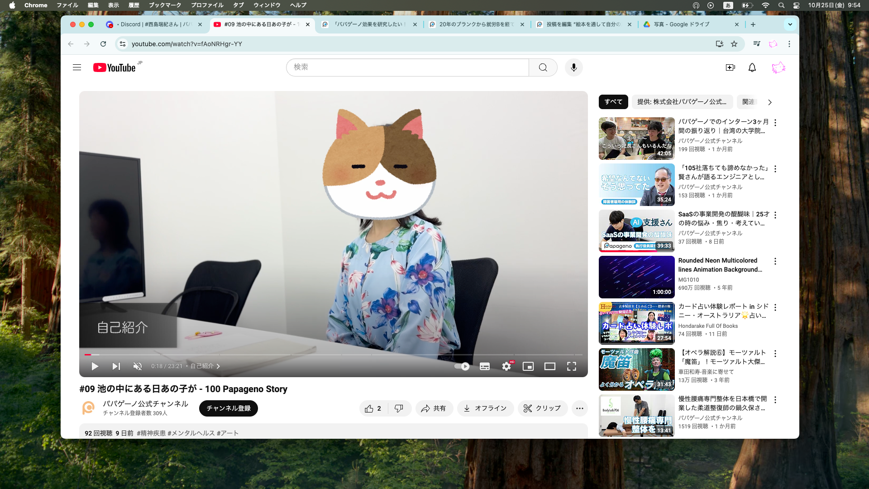Viewport: 869px width, 489px height.
Task: Click the voice search microphone icon
Action: tap(573, 67)
